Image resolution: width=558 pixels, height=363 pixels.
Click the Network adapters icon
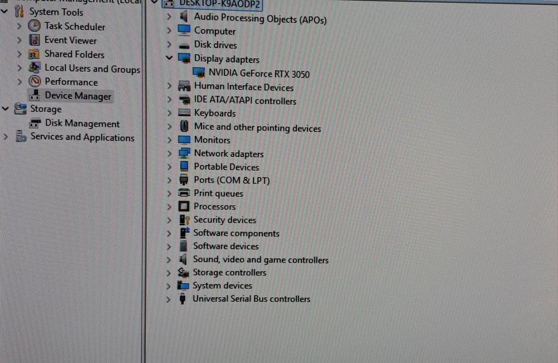184,153
